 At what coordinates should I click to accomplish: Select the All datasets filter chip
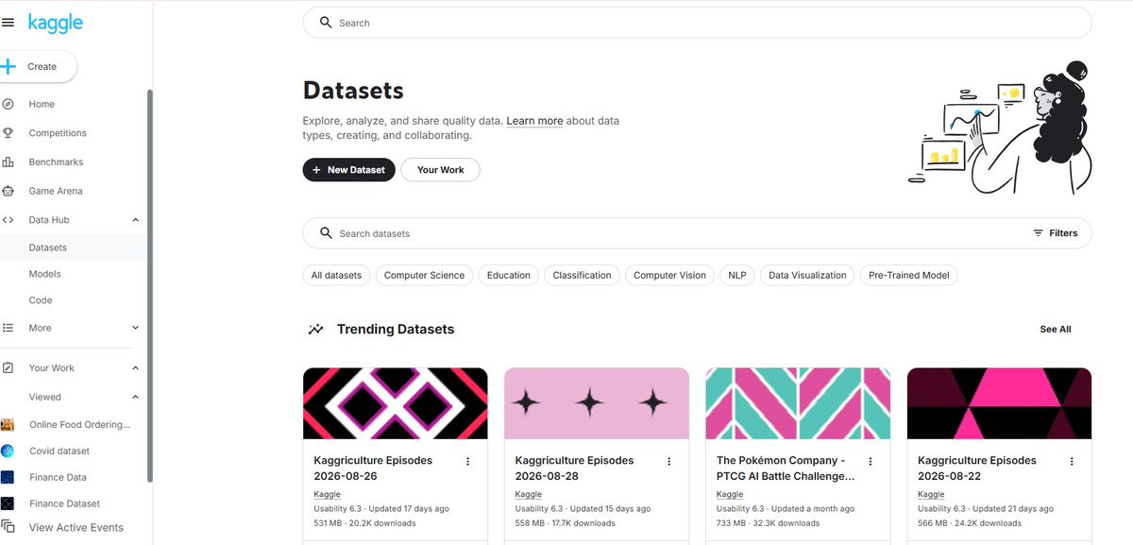pos(337,276)
